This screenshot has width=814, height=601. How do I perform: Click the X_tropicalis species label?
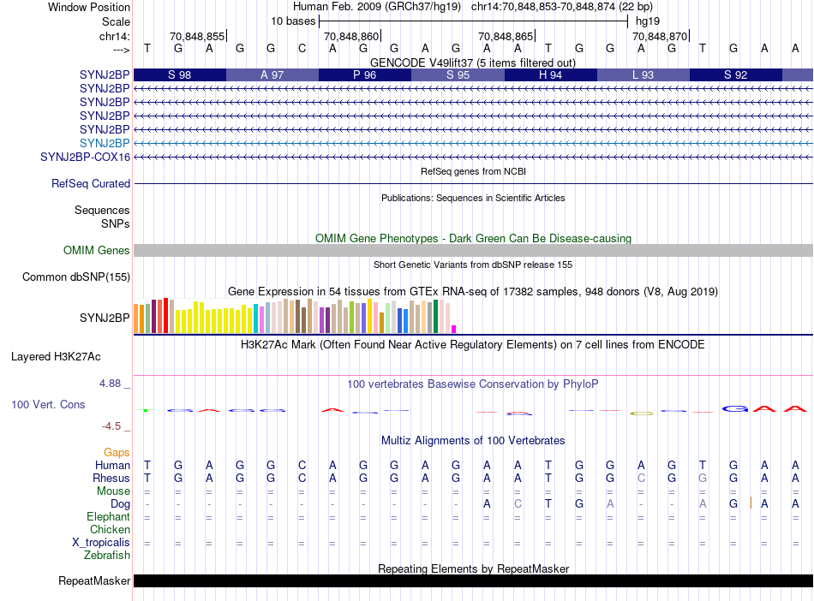point(101,543)
